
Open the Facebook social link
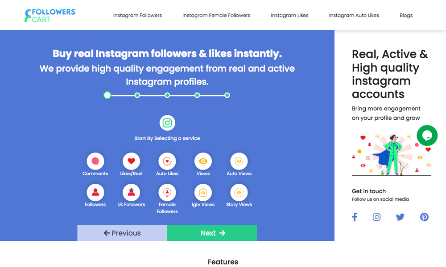(x=355, y=217)
